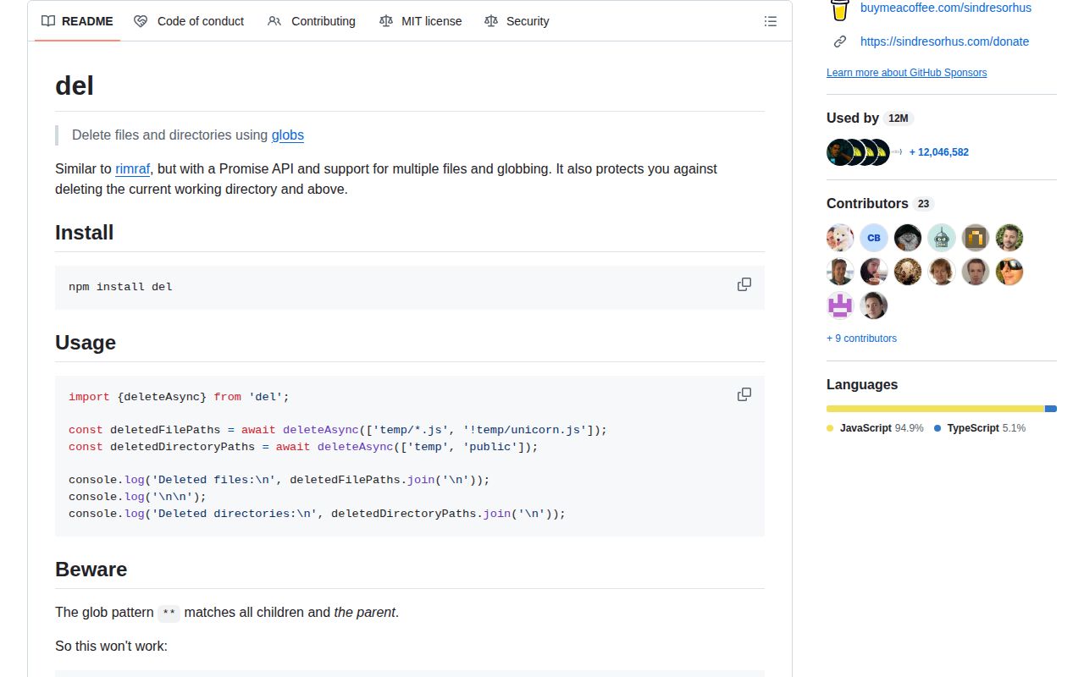Click the yellow JavaScript segment of language bar
1084x677 pixels.
(935, 409)
